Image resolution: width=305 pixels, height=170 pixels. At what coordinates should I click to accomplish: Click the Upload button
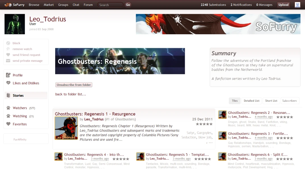tap(283, 5)
